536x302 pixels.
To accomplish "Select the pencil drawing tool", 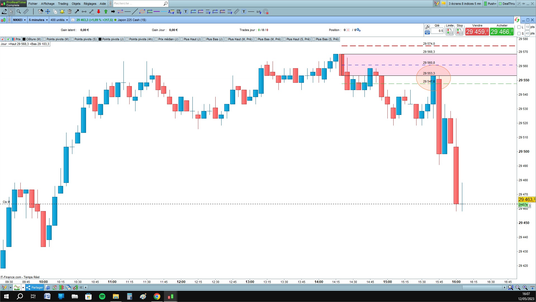I will [4, 11].
